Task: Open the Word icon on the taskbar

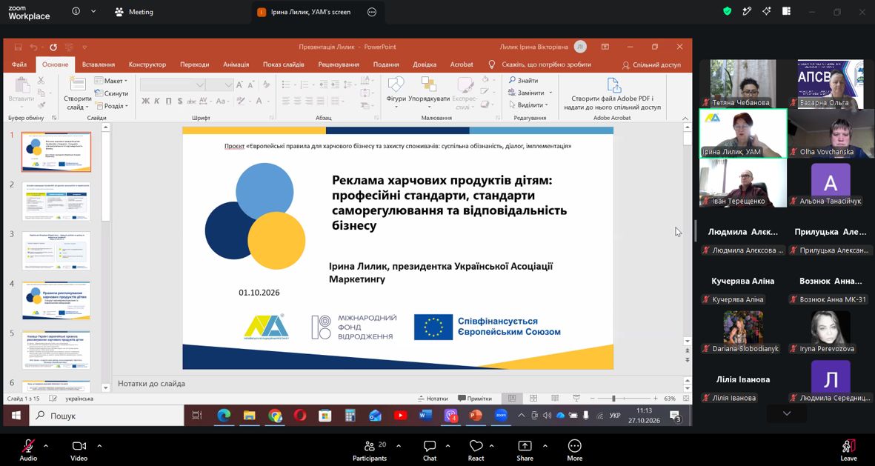Action: point(425,415)
